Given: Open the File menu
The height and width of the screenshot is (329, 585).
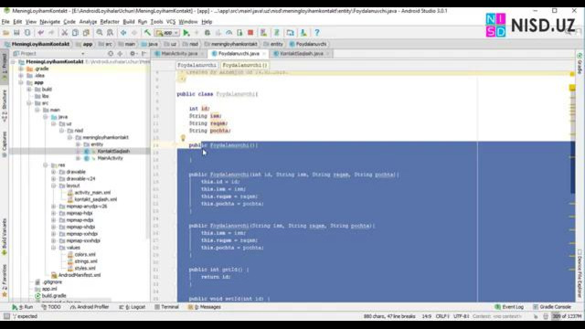Looking at the screenshot, I should pos(5,22).
